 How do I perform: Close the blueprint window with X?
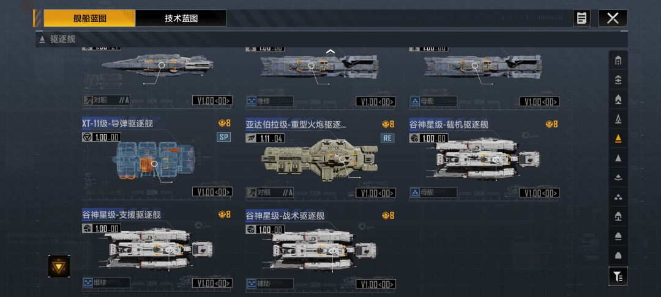pos(613,18)
